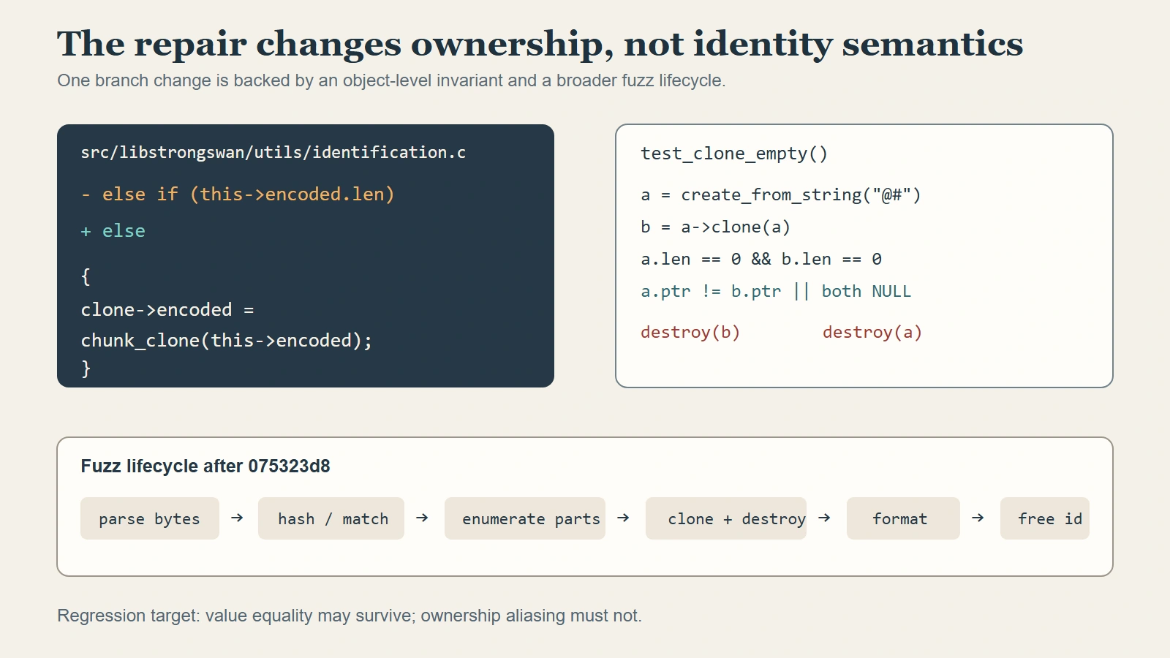Image resolution: width=1170 pixels, height=658 pixels.
Task: Select the "hash / match" step chip
Action: coord(331,518)
